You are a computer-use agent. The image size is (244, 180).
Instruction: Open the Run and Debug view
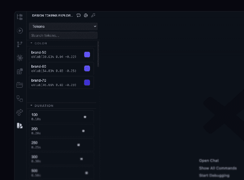[x=20, y=31]
